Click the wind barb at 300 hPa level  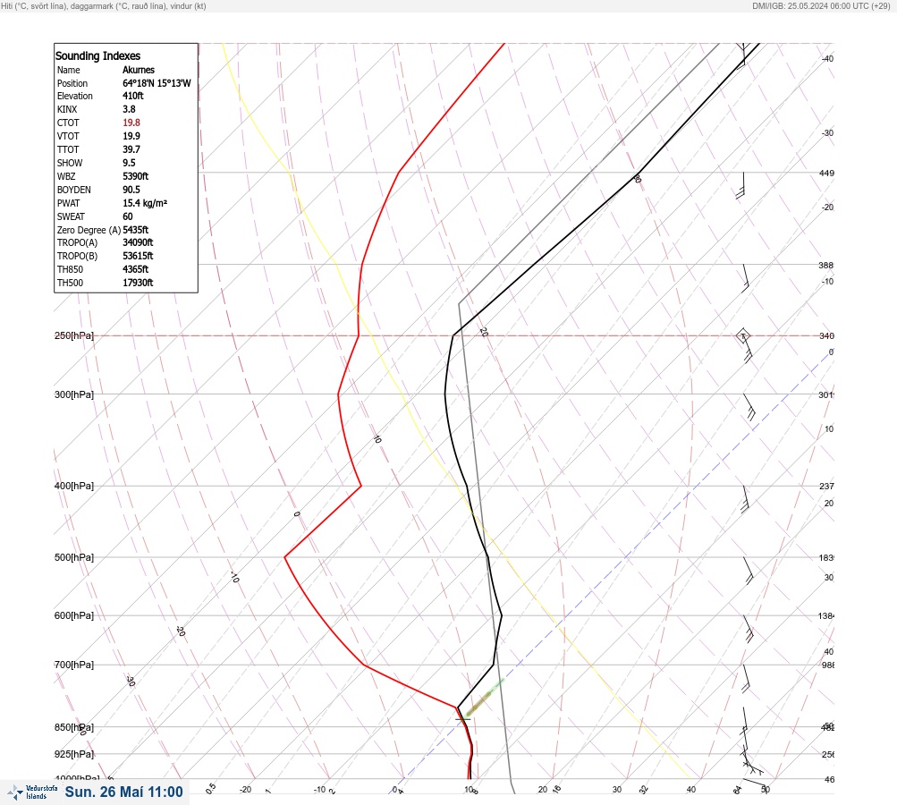pos(749,407)
